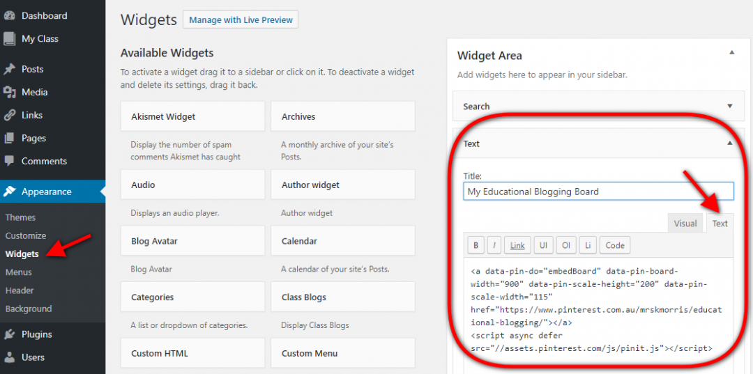Open the Themes submenu item
Viewport: 753px width, 374px height.
coord(21,217)
